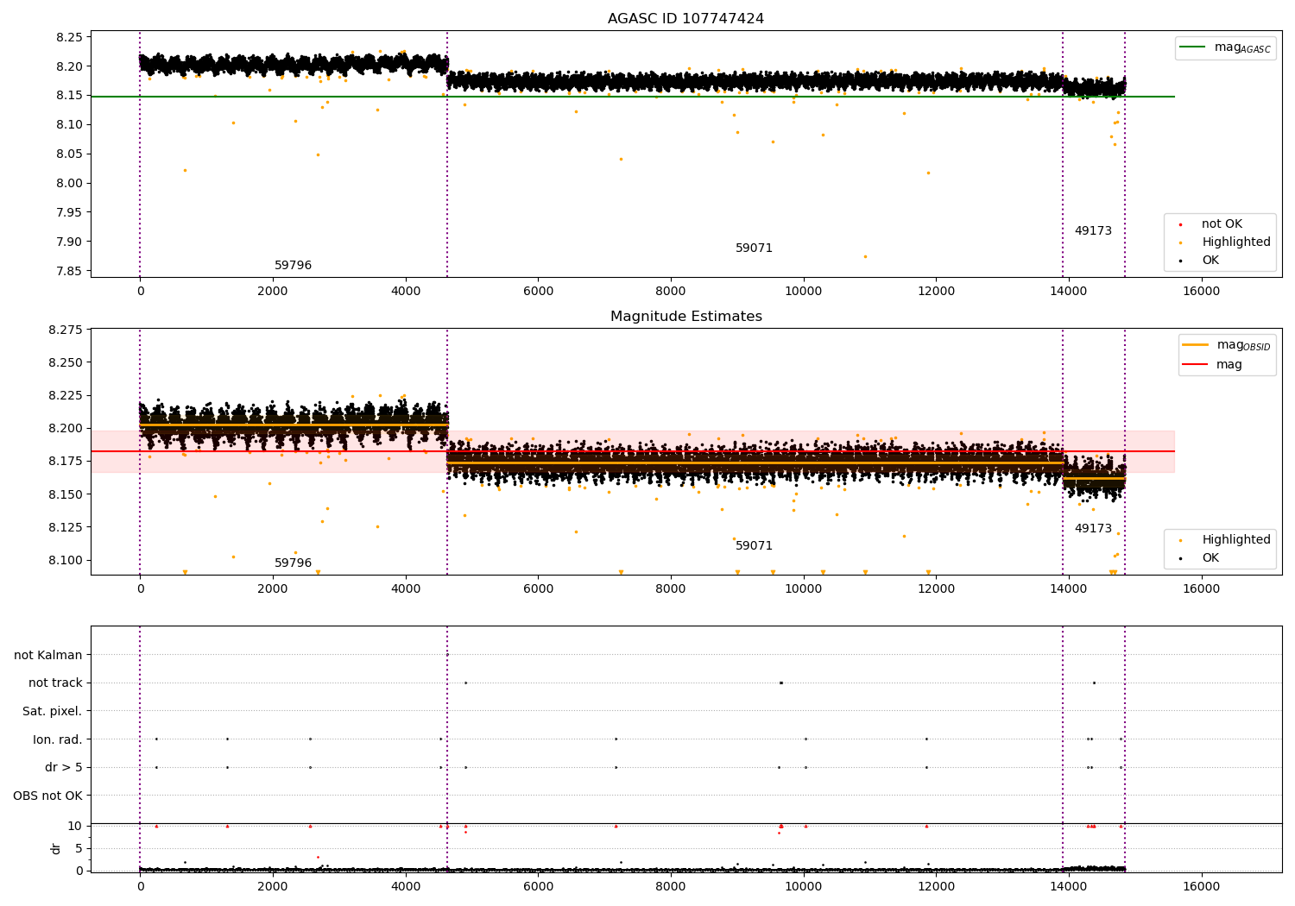Screen dimensions: 1295x906
Task: Click x-tick "8000" under the middle plot
Action: pos(670,589)
